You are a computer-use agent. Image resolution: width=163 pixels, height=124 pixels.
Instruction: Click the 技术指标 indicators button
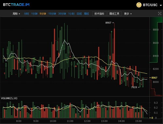click(99, 14)
